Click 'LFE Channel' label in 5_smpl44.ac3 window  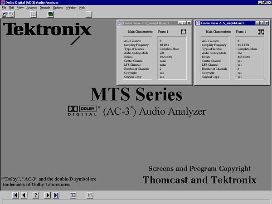210,65
